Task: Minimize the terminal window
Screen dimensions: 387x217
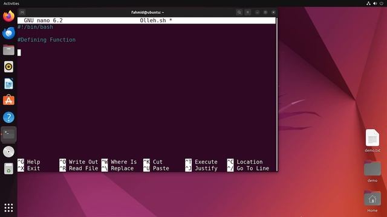Action: coord(257,12)
